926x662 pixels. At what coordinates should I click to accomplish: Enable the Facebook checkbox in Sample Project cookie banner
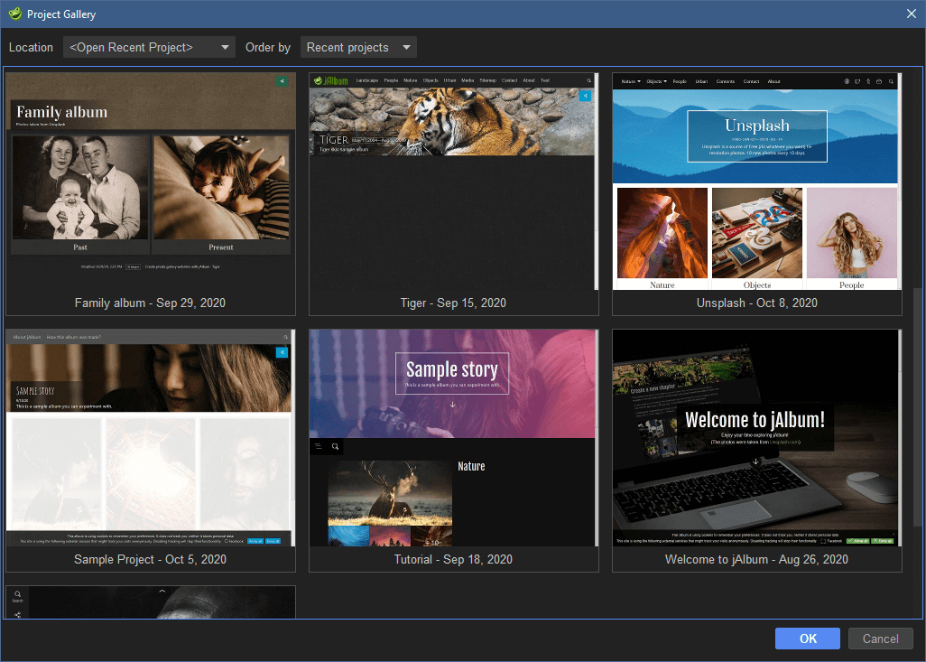227,541
